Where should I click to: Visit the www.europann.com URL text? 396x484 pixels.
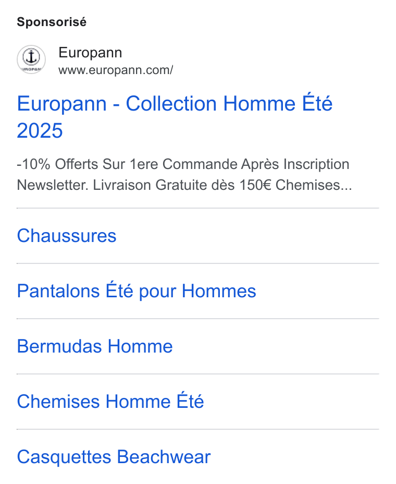pos(116,70)
